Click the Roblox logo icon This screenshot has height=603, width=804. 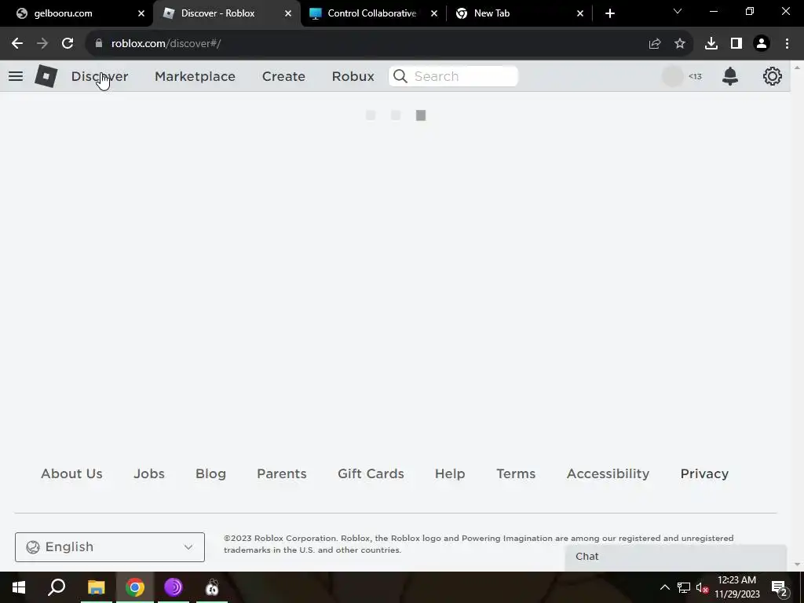tap(46, 76)
